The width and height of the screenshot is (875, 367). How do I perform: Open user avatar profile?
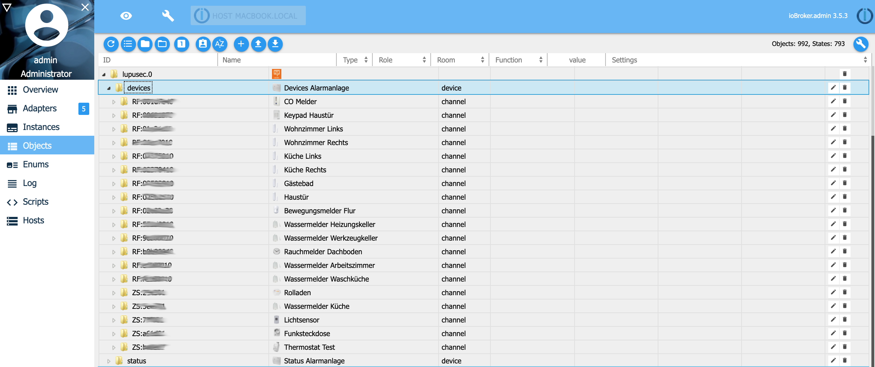click(x=46, y=25)
